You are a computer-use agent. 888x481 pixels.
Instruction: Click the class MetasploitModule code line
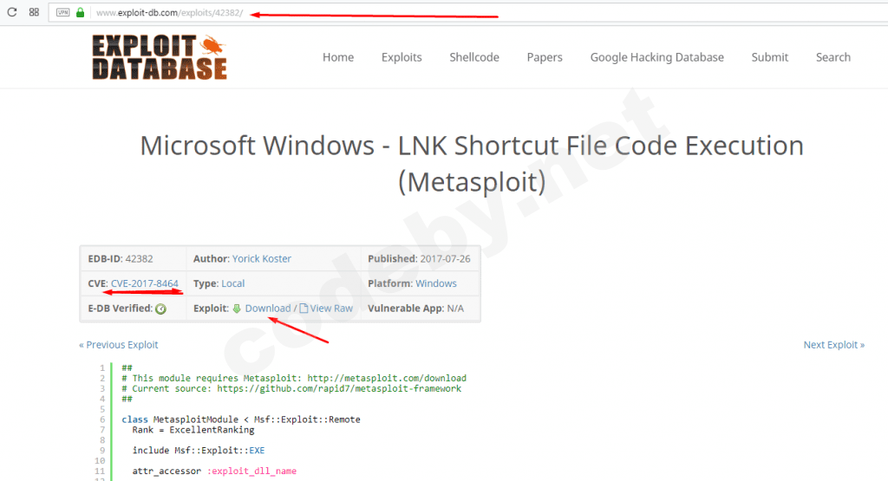pyautogui.click(x=241, y=419)
